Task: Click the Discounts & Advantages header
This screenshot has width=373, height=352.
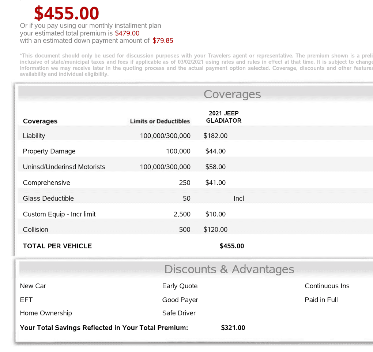Action: coord(229,269)
